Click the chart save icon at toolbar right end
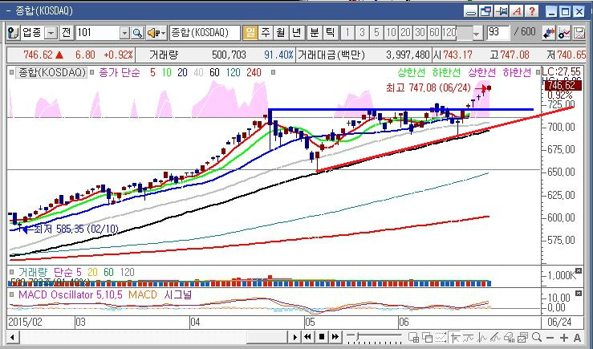The height and width of the screenshot is (349, 593). coord(579,33)
